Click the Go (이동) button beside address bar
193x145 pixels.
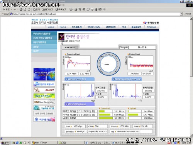(188, 14)
